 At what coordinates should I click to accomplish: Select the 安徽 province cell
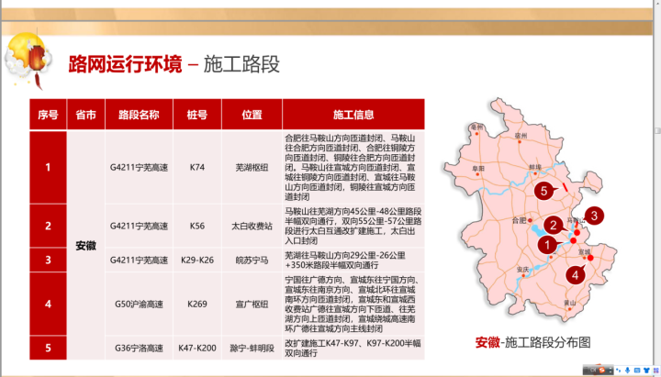pos(85,246)
